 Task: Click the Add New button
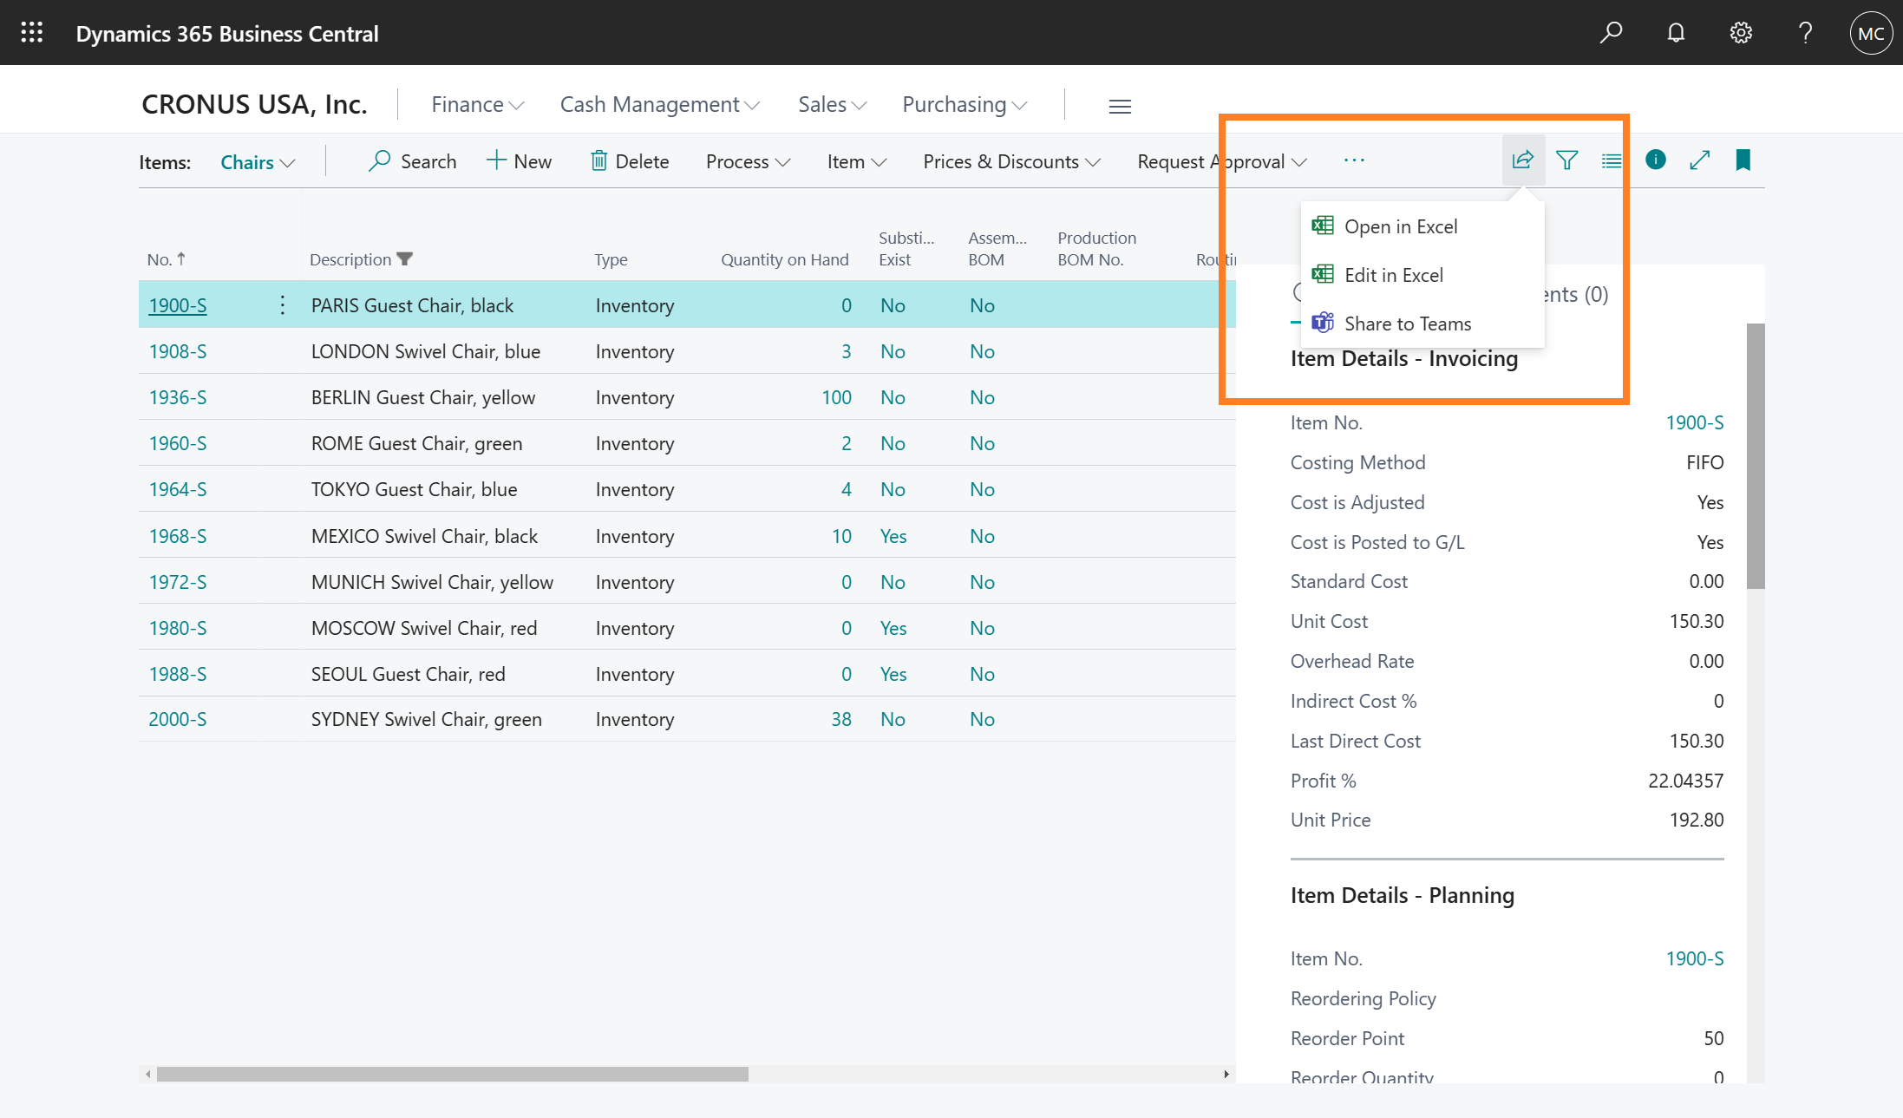(518, 160)
